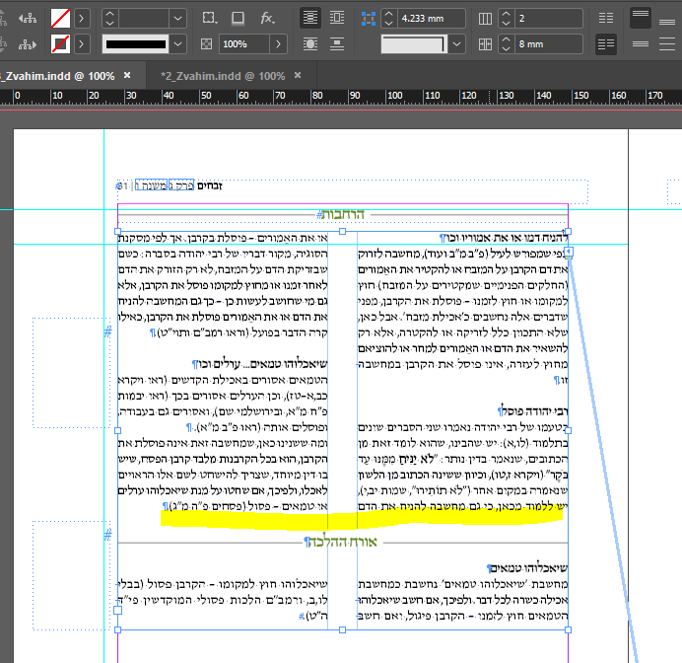The width and height of the screenshot is (682, 663).
Task: Toggle align top vertical justification
Action: click(x=640, y=18)
